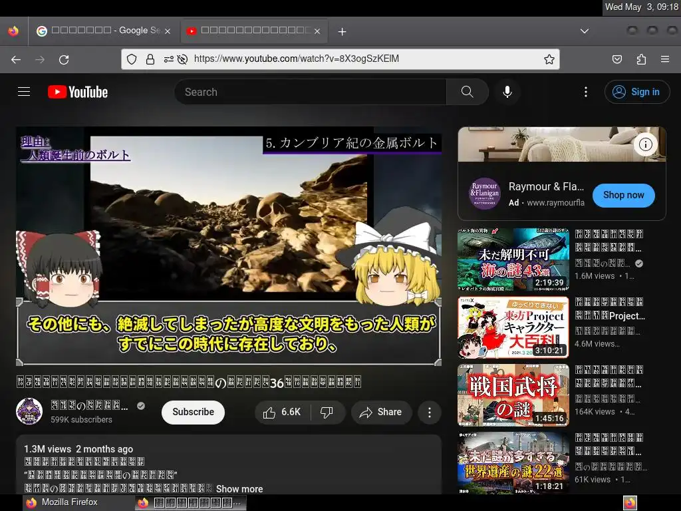This screenshot has width=681, height=511.
Task: Bookmark this page with star icon
Action: pyautogui.click(x=549, y=59)
